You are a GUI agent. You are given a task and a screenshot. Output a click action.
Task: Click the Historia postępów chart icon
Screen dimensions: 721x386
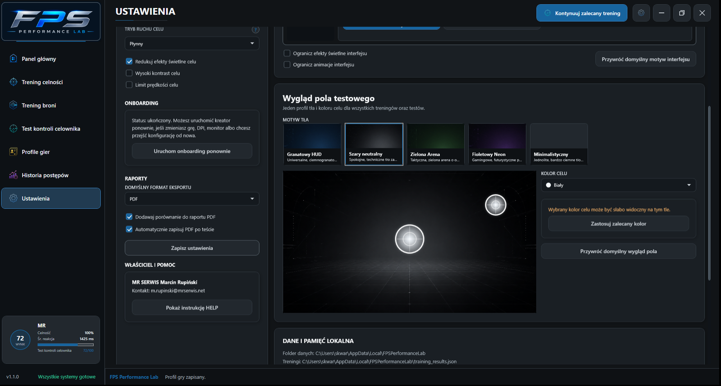coord(14,175)
